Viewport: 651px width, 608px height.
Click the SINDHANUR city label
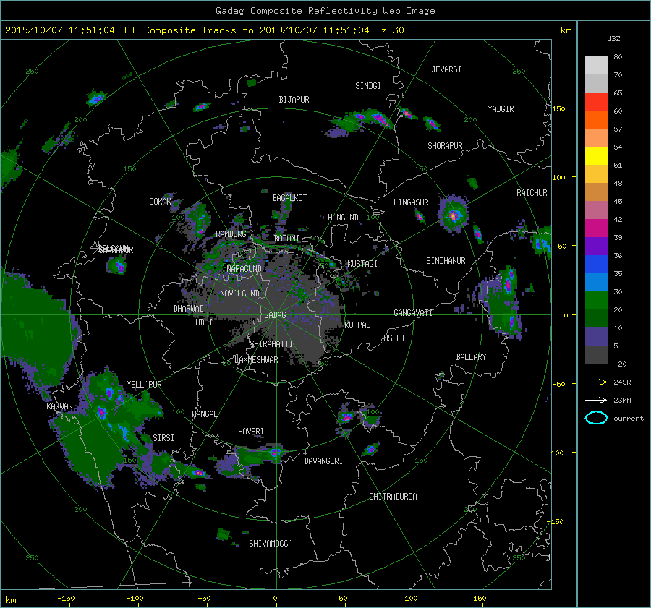click(x=446, y=261)
